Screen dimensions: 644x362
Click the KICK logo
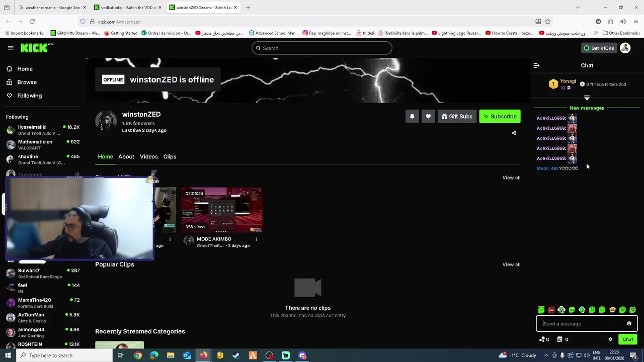[x=36, y=48]
